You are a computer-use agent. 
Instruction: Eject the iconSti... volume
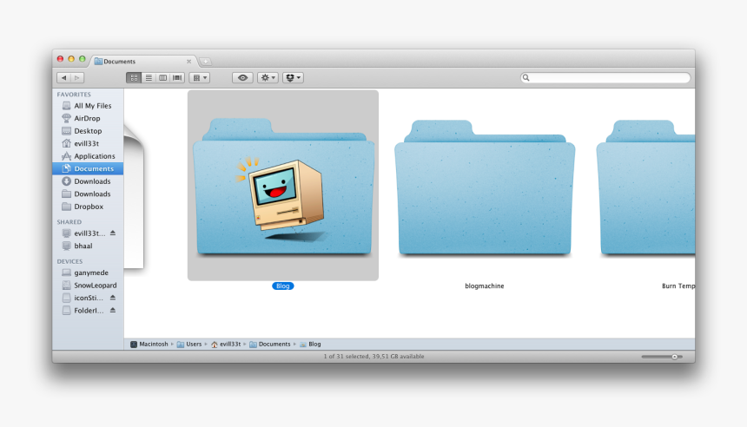point(113,298)
